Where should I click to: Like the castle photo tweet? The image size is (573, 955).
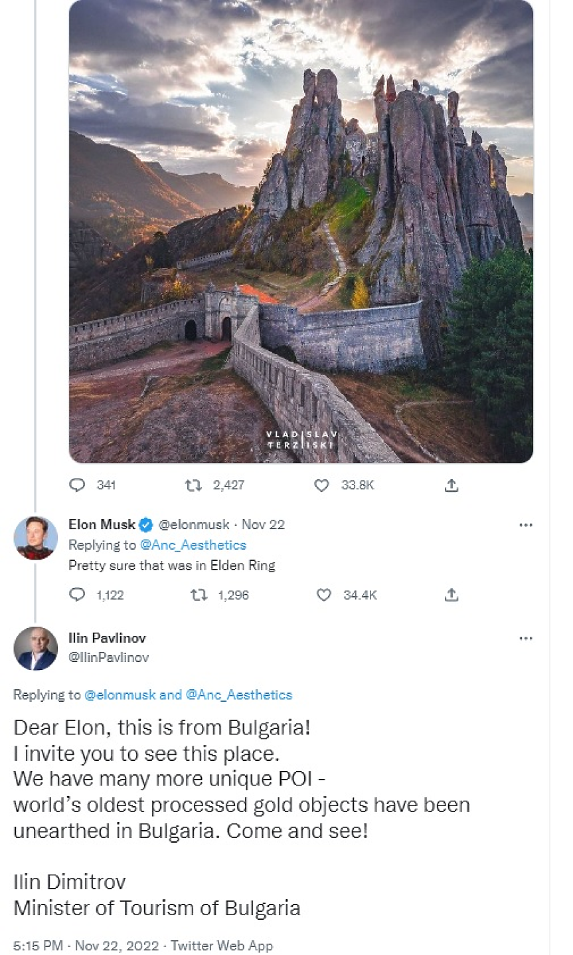(321, 485)
